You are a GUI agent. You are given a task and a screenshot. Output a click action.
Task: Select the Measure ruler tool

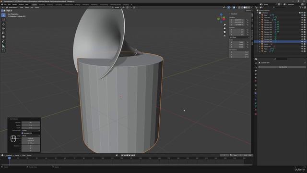(x=3, y=46)
